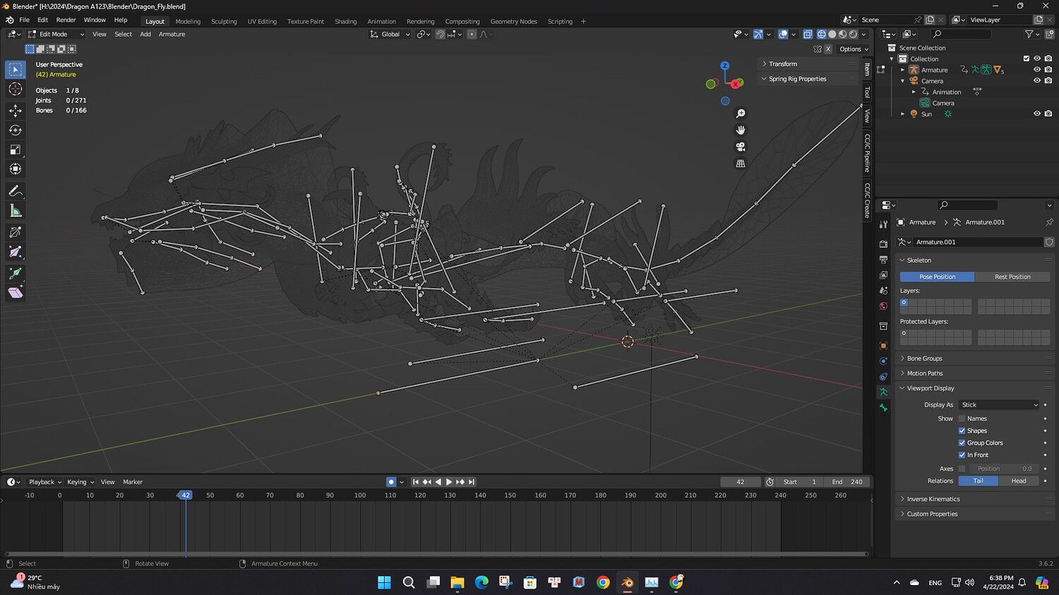Open the Armature menu in viewport header
1059x595 pixels.
click(172, 34)
